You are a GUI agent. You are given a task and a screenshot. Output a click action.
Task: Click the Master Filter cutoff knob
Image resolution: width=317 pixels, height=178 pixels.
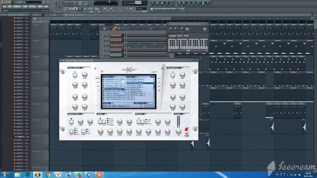click(x=80, y=122)
